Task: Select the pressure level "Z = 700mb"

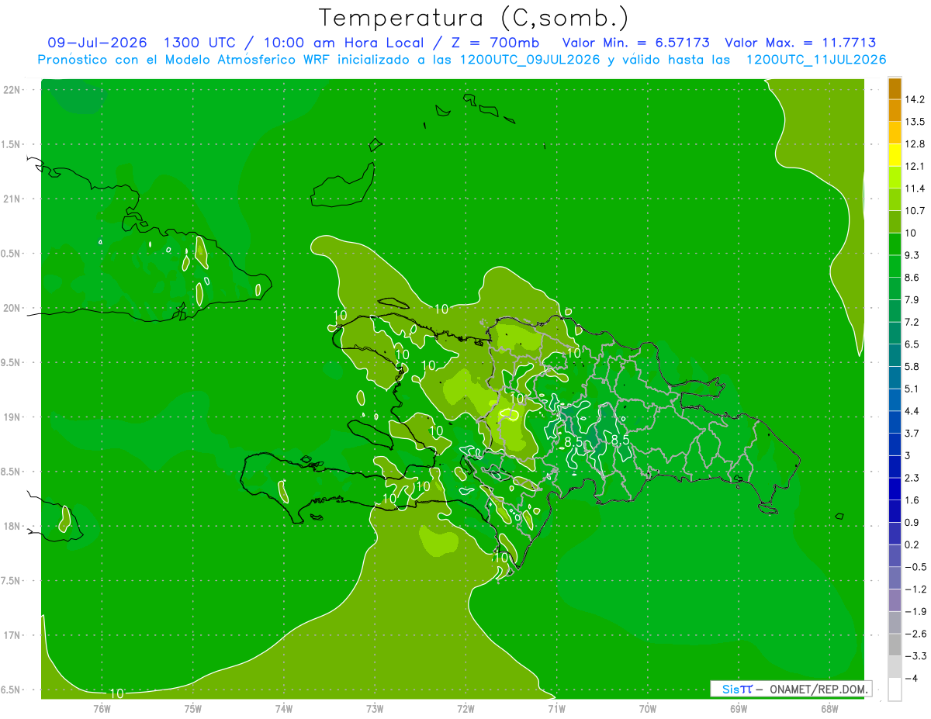Action: pos(496,43)
